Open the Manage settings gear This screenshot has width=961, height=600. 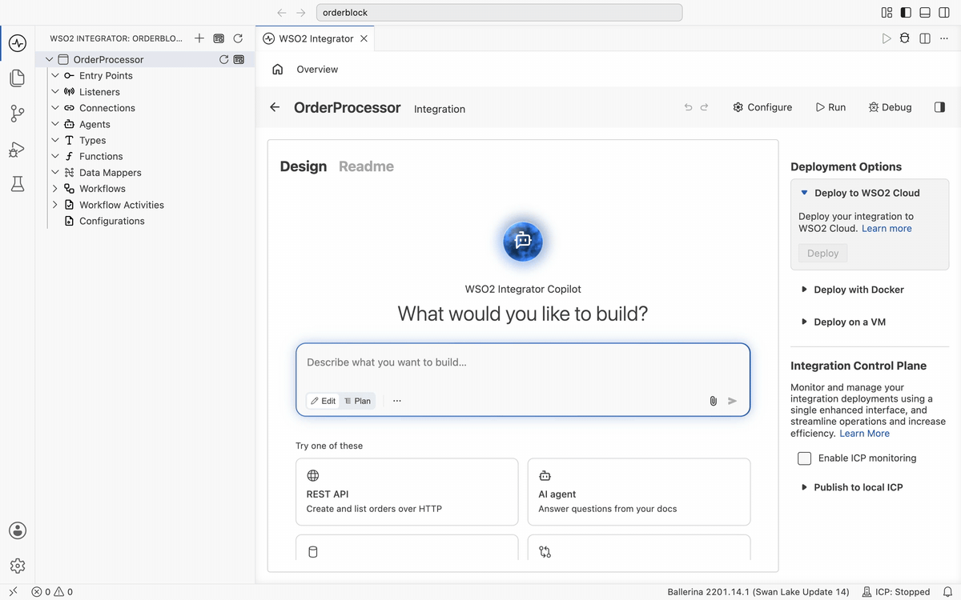(x=18, y=566)
